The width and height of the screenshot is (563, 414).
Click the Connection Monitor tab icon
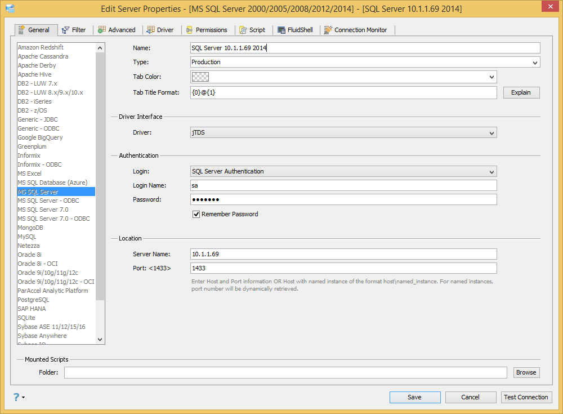click(x=328, y=30)
